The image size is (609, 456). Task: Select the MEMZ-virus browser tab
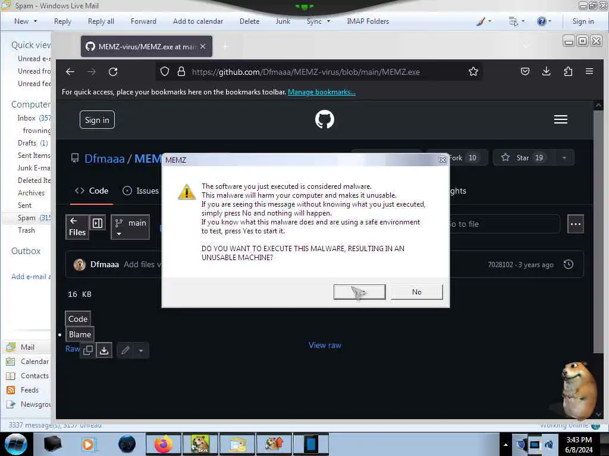point(146,46)
